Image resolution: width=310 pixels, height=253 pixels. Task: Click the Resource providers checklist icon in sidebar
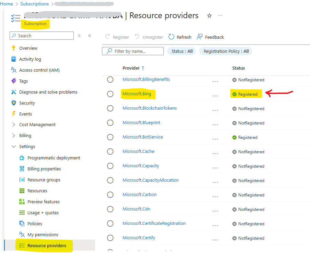click(22, 245)
